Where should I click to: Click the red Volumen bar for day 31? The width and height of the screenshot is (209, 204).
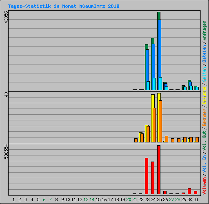click(x=196, y=193)
